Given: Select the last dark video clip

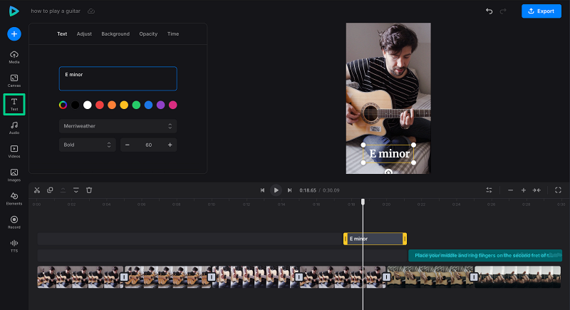Looking at the screenshot, I should (x=518, y=277).
